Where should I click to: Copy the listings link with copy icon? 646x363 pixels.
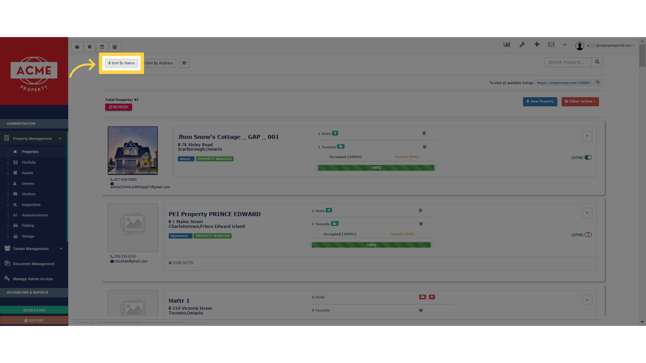(598, 83)
